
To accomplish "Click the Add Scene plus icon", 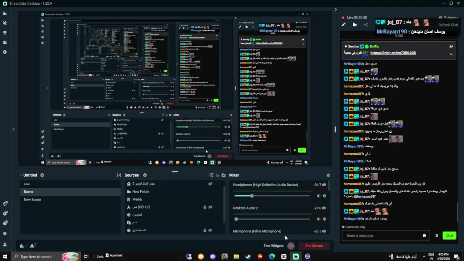I will pos(42,175).
